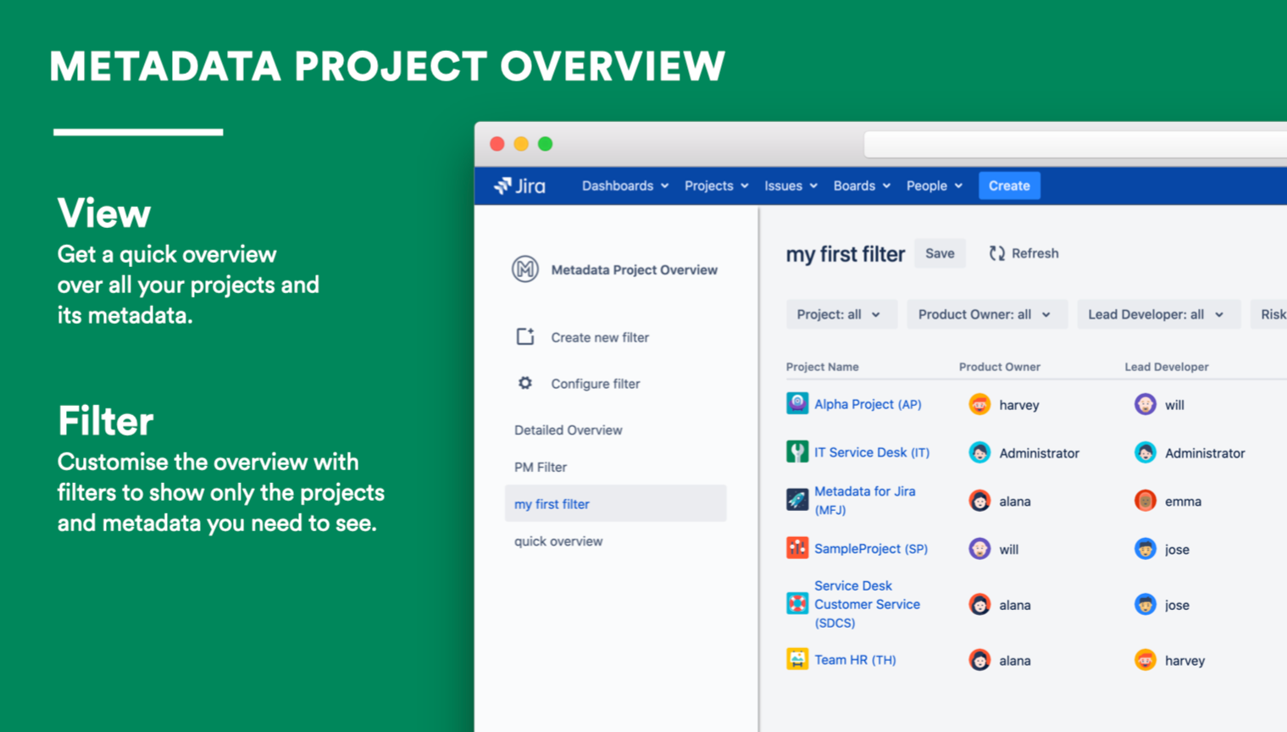Click will's avatar in SampleProject row
The height and width of the screenshot is (732, 1287).
point(979,549)
